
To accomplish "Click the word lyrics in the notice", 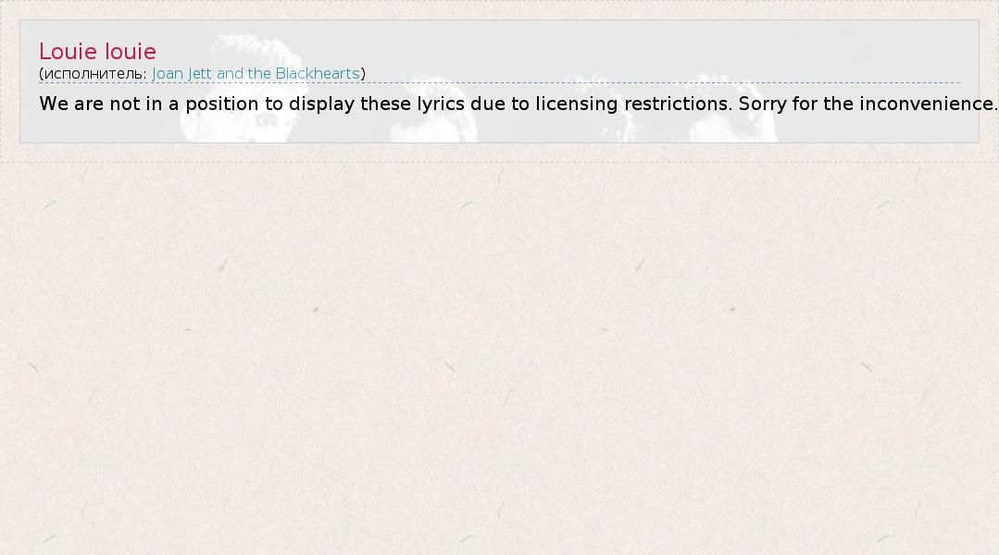I will tap(441, 104).
